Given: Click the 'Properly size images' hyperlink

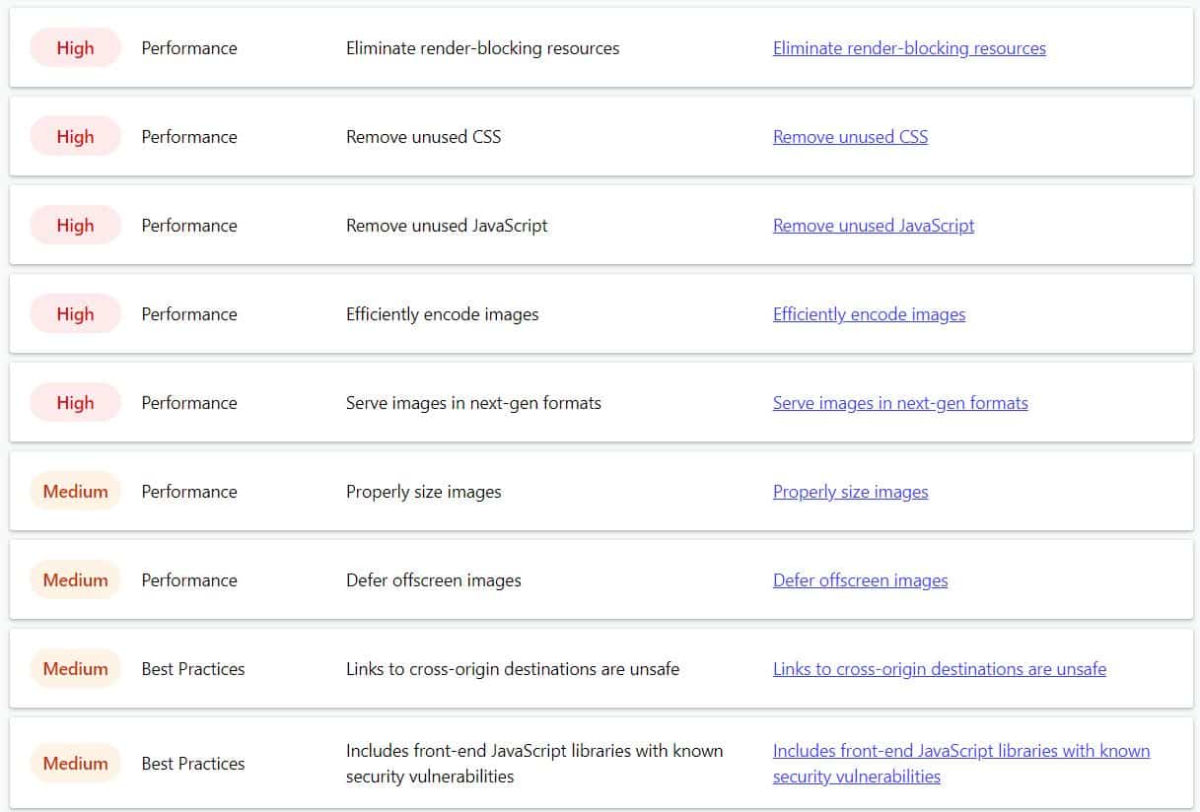Looking at the screenshot, I should pos(850,492).
